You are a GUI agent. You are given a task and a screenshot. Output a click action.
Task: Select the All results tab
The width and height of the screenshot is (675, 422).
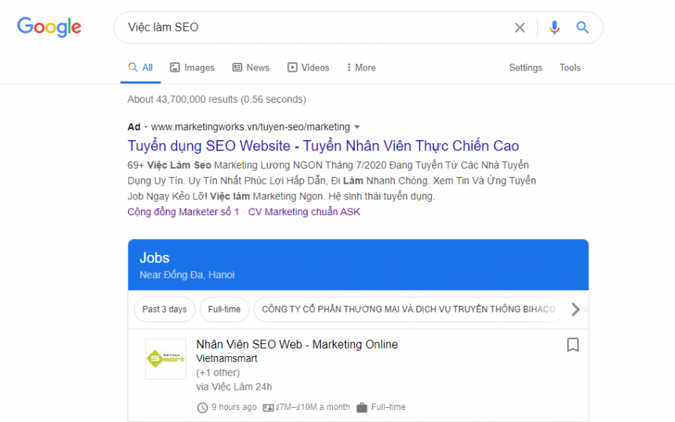[x=140, y=67]
